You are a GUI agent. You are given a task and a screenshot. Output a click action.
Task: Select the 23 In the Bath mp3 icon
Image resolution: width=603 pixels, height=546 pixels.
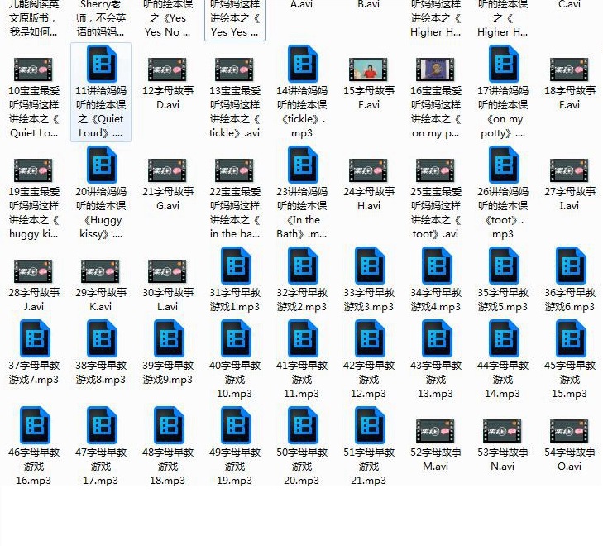tap(303, 165)
